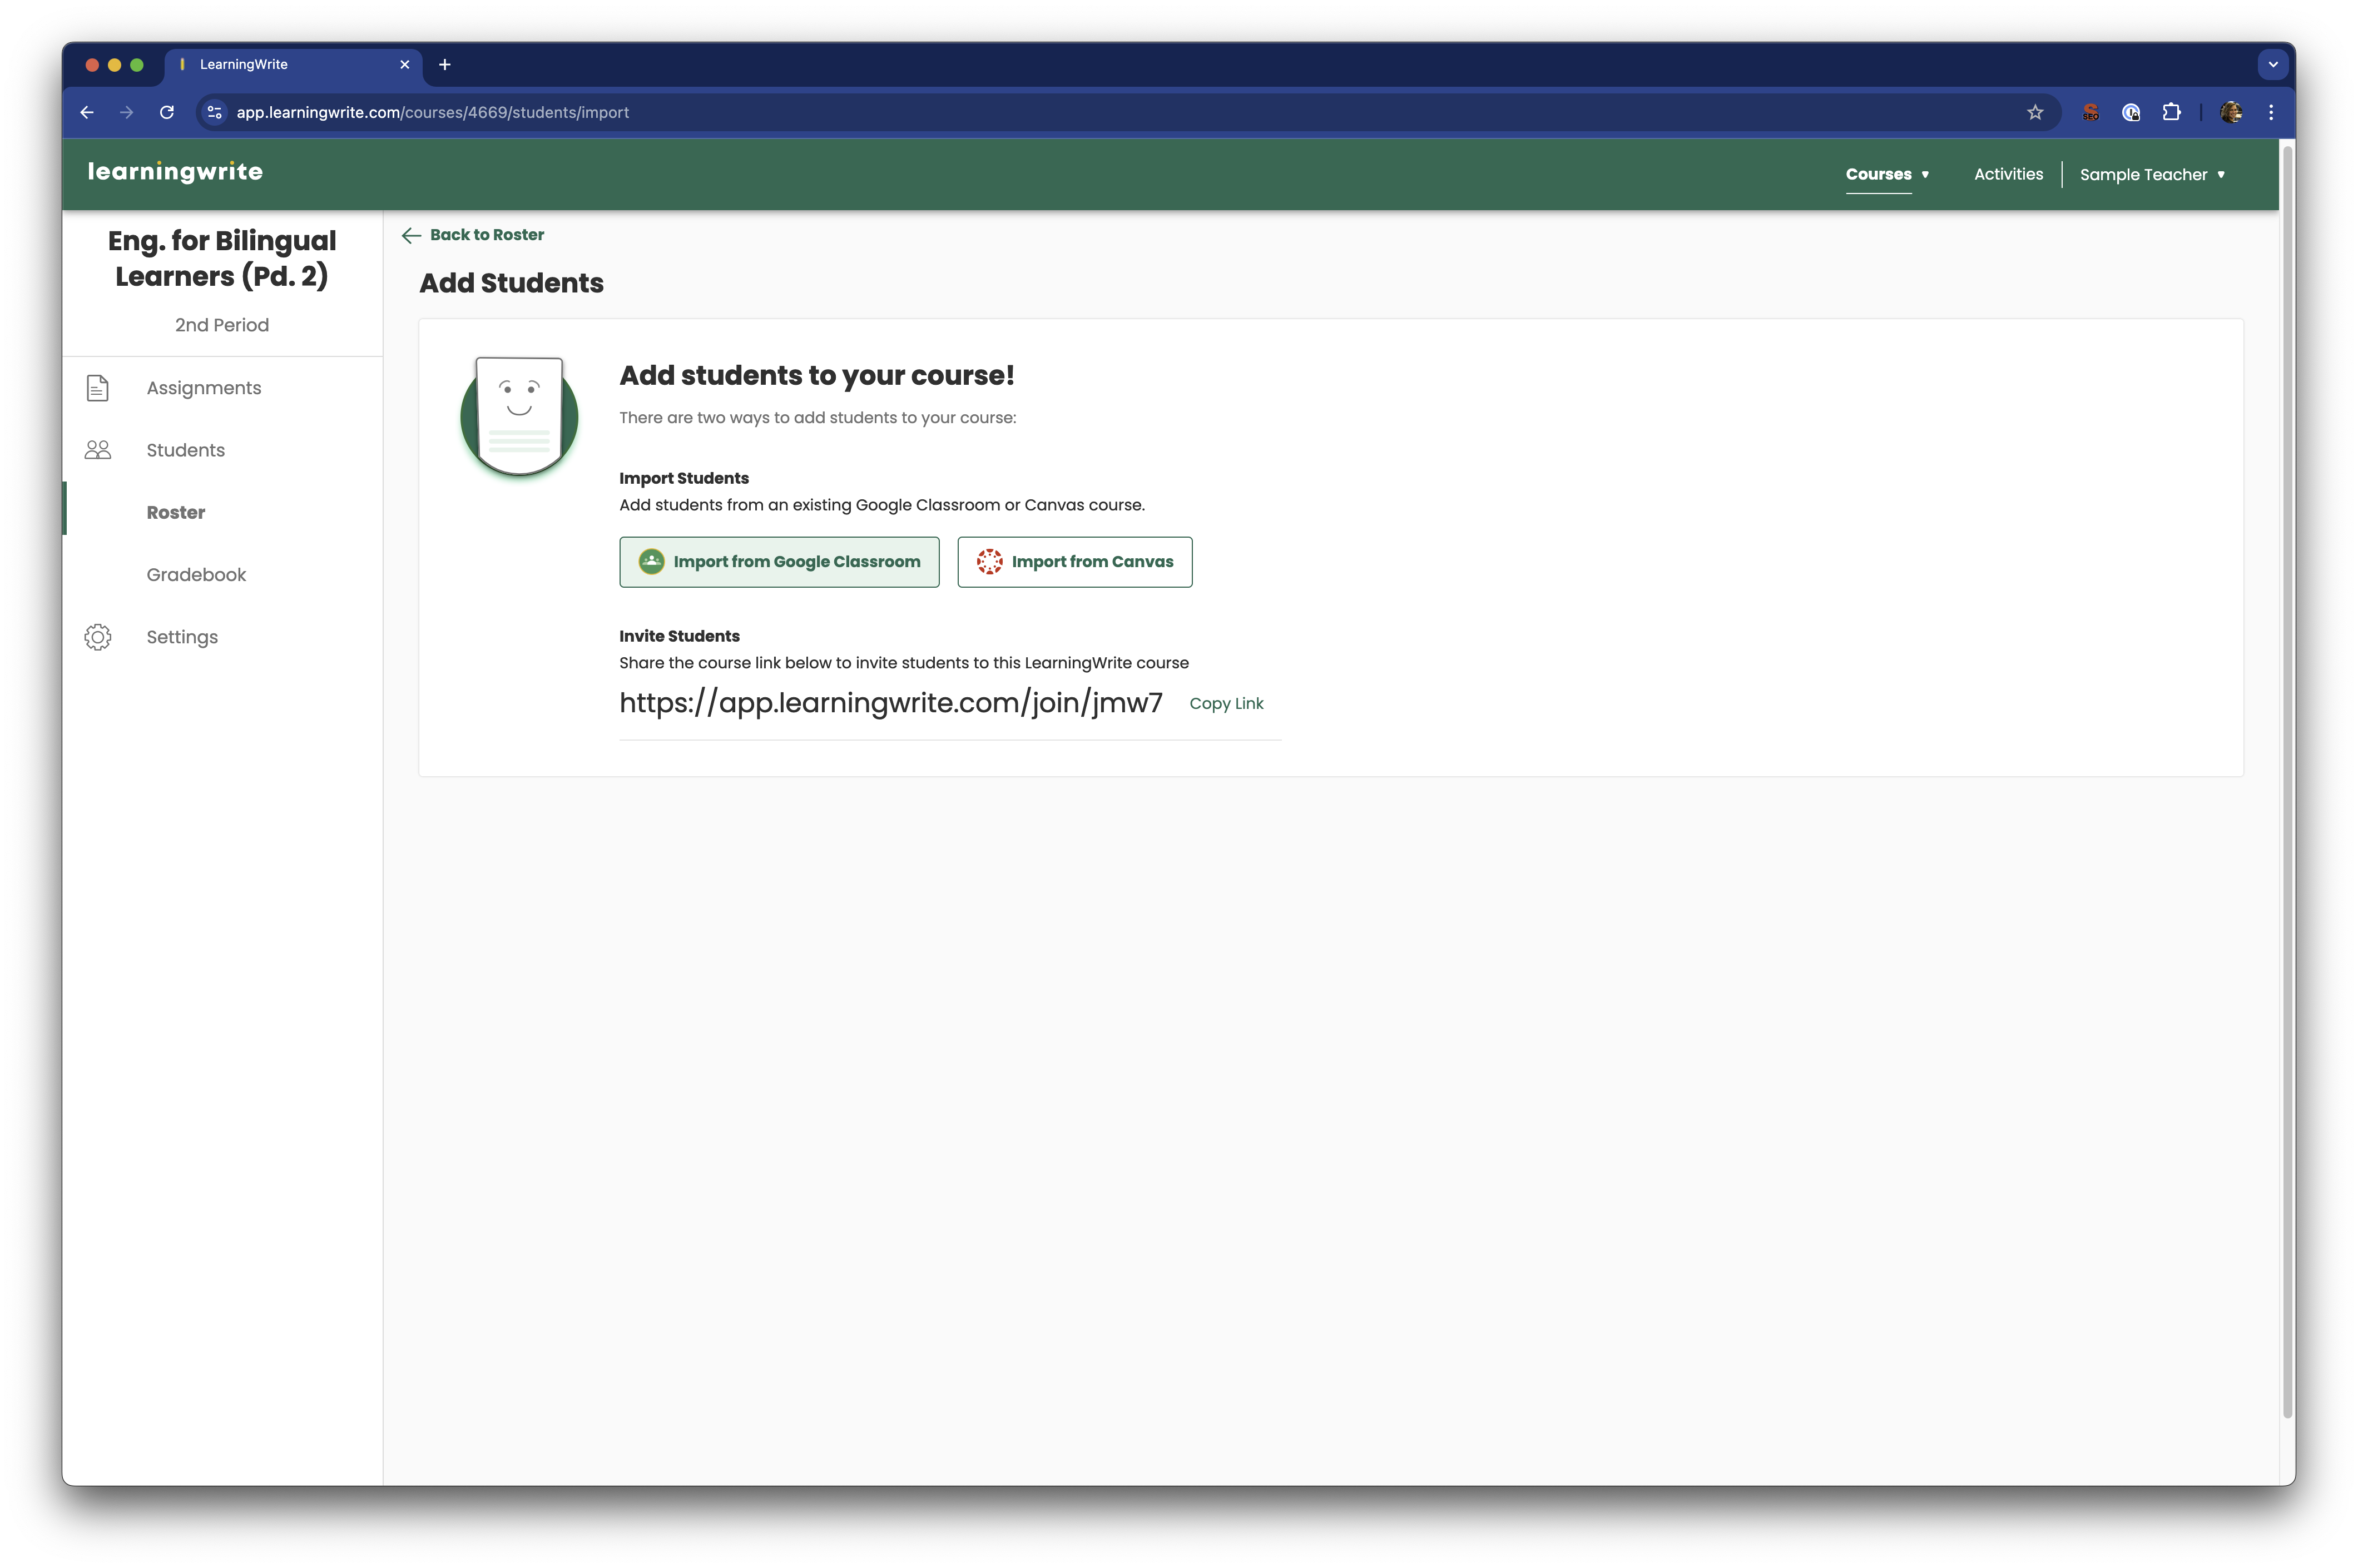Click Import from Canvas button

coord(1074,562)
